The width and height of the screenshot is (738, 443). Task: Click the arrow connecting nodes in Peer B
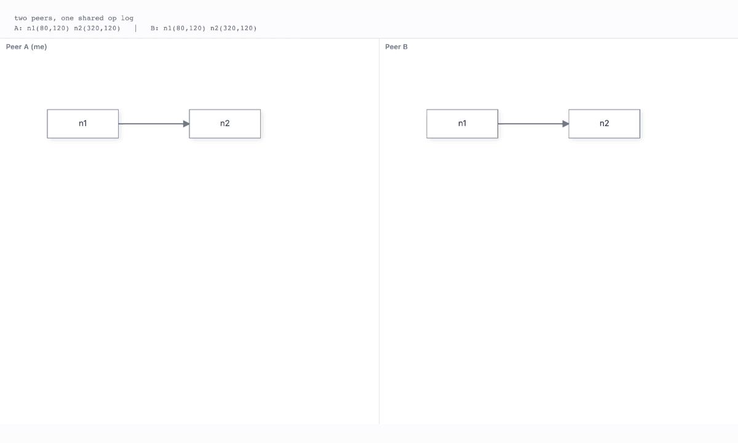533,124
